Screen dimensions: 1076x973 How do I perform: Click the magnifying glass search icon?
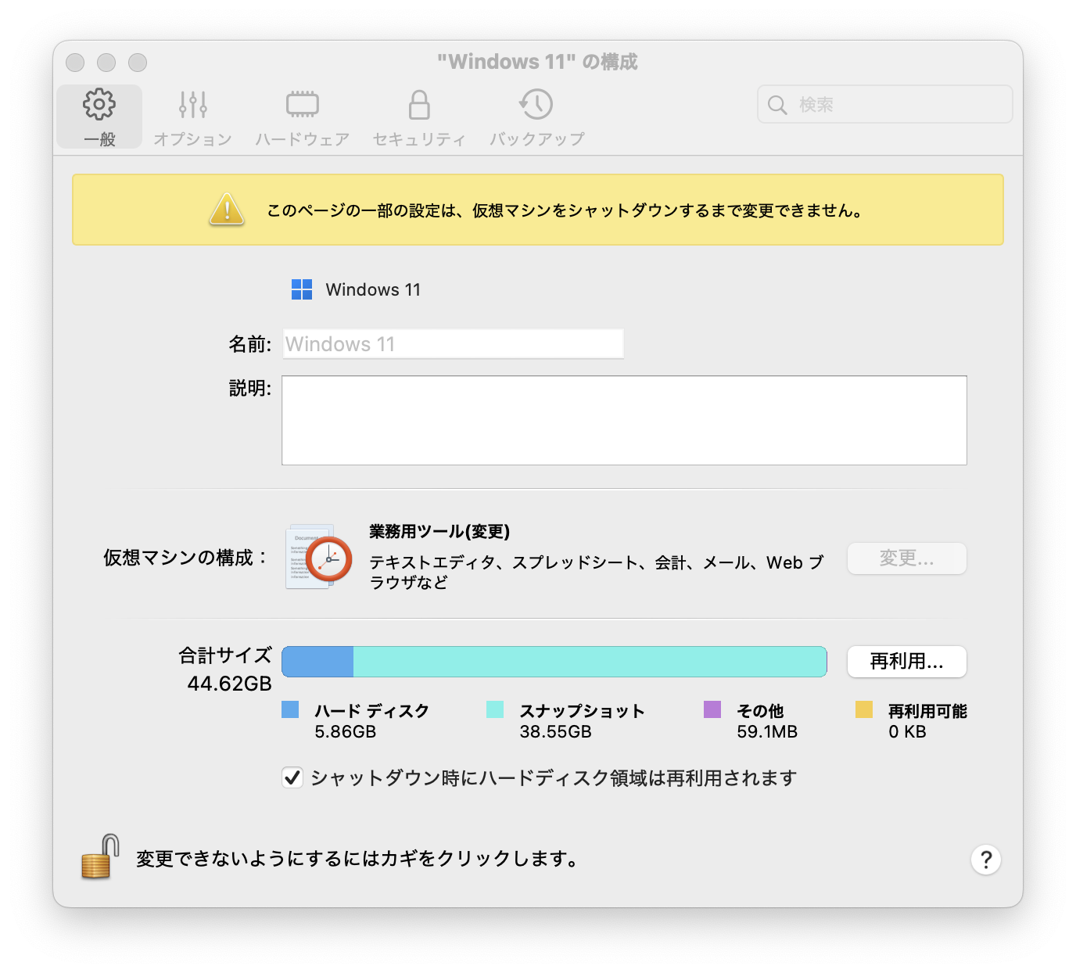tap(777, 105)
